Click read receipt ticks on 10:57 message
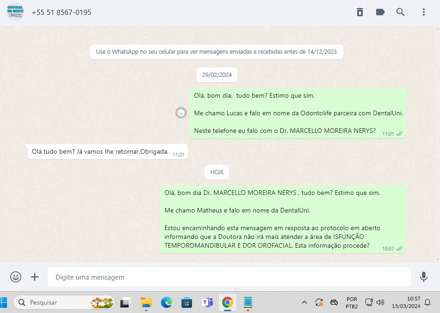The image size is (440, 313). coord(399,249)
